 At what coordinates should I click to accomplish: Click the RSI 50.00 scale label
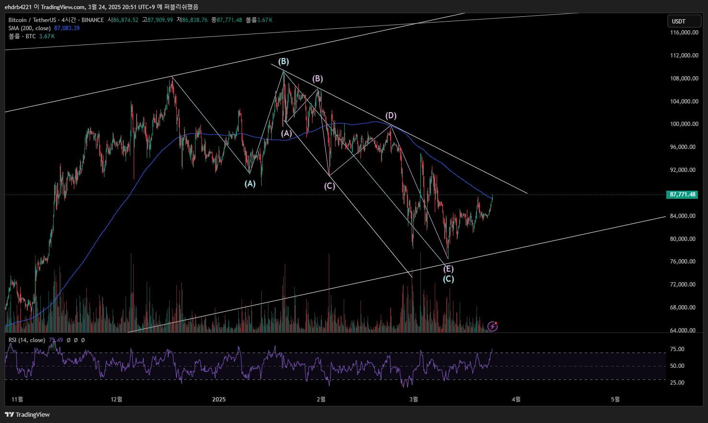(x=677, y=366)
